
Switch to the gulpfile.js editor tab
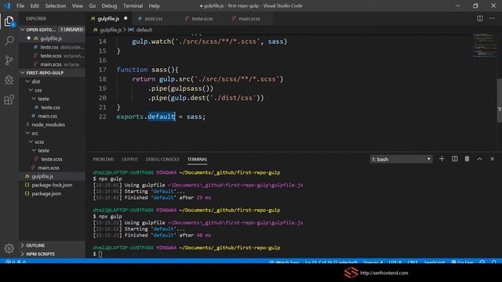(x=109, y=19)
